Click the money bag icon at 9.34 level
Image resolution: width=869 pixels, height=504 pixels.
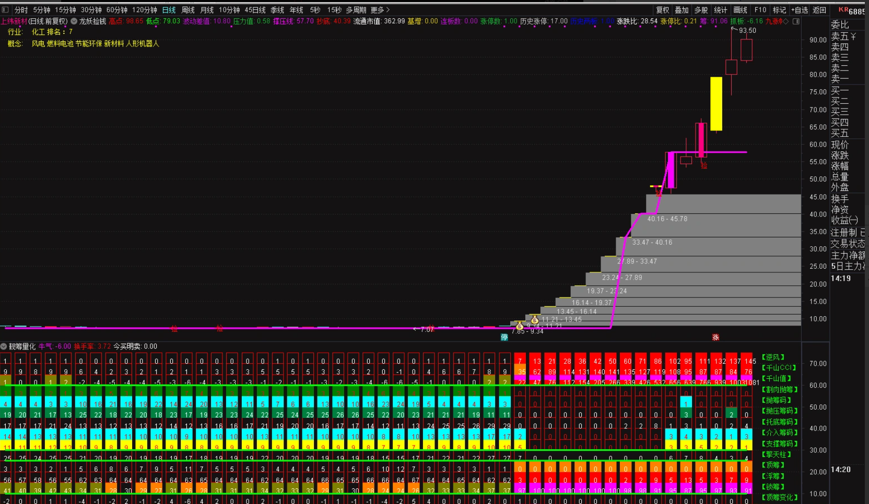[x=519, y=326]
